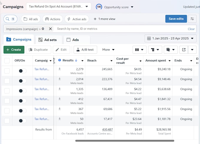The image size is (200, 144).
Task: Toggle the campaign with 367 results
Action: 22,111
